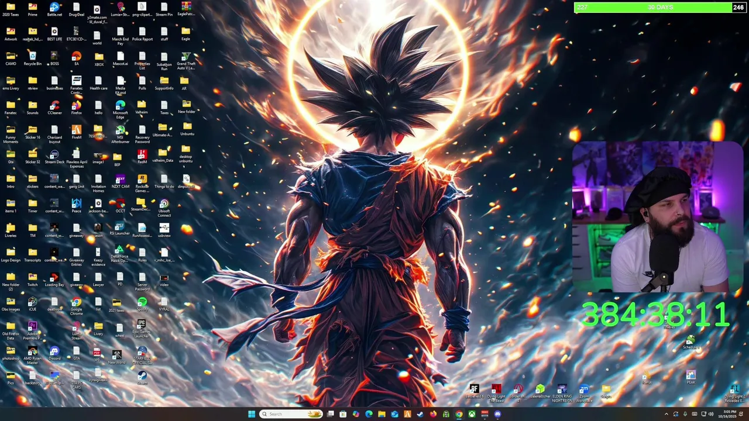Open NZXT CAM shortcut
The width and height of the screenshot is (749, 421).
121,181
